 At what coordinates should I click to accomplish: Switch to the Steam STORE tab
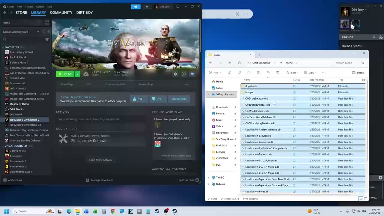pos(21,13)
